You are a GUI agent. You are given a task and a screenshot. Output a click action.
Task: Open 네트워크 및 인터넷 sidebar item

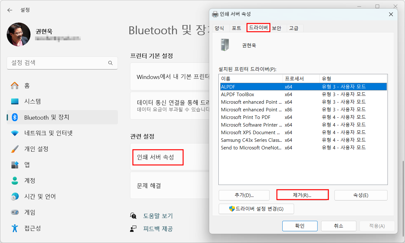click(x=62, y=133)
